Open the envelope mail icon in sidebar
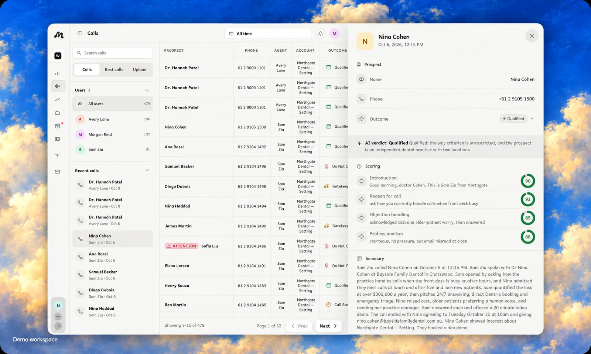Screen dimensions: 591x354 point(58,172)
